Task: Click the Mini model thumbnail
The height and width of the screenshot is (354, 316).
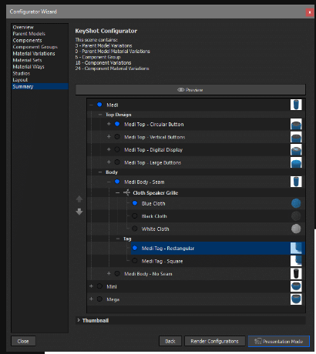Action: tap(296, 286)
